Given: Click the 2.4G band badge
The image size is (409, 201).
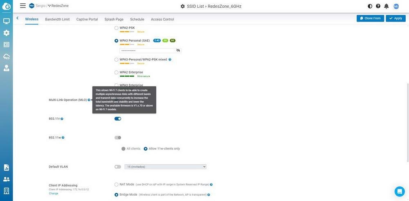Looking at the screenshot, I should 157,40.
